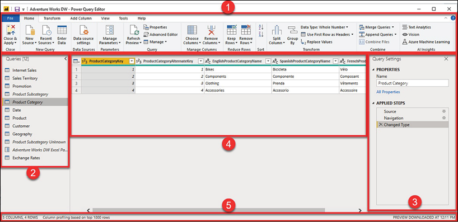458x222 pixels.
Task: Click the Close & Apply icon
Action: pyautogui.click(x=11, y=30)
